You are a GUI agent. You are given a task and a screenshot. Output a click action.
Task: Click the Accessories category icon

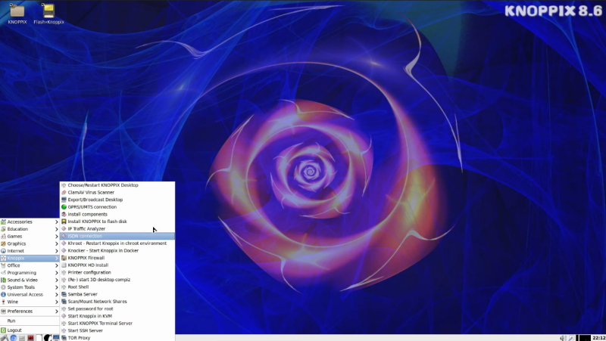(x=4, y=222)
